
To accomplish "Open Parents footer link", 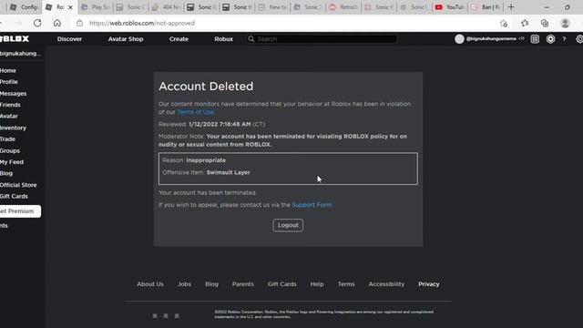I will [243, 283].
